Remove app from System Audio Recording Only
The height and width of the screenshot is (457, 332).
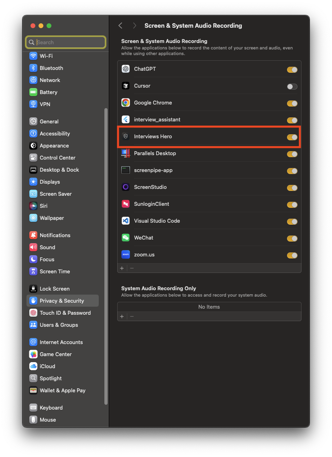coord(132,316)
